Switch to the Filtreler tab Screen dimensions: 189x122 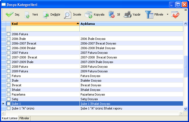click(x=24, y=118)
